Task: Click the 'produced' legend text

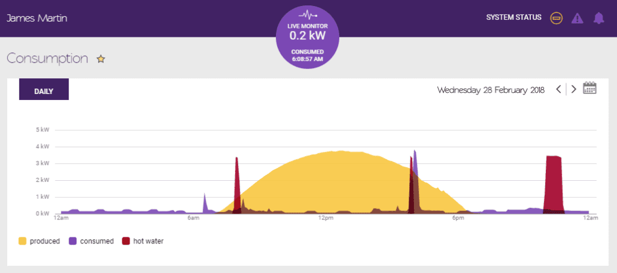Action: coord(45,241)
